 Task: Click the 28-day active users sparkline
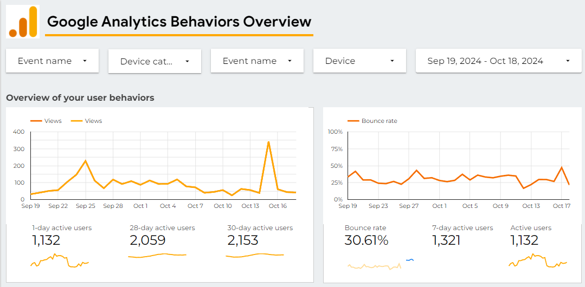pyautogui.click(x=157, y=255)
